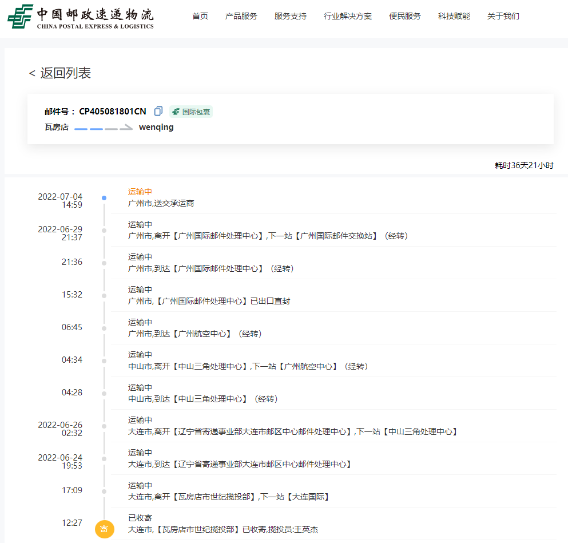The width and height of the screenshot is (568, 543).
Task: Copy the tracking number with the copy icon
Action: coord(158,111)
